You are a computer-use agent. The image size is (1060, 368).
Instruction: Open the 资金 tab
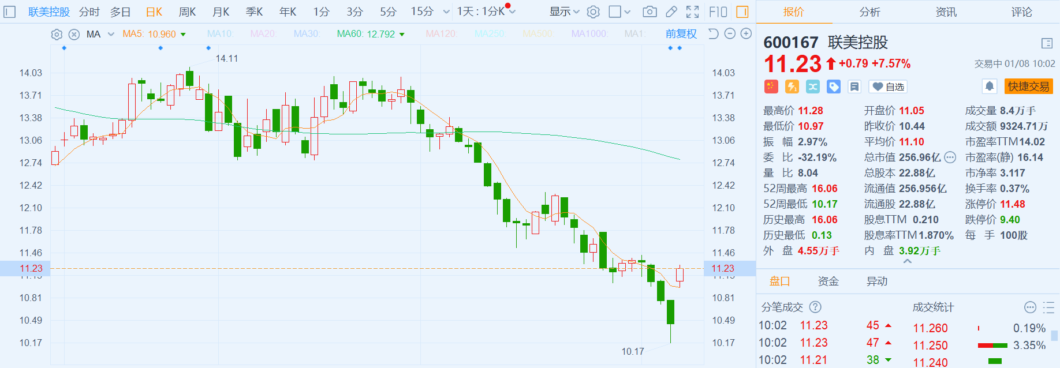click(x=828, y=281)
